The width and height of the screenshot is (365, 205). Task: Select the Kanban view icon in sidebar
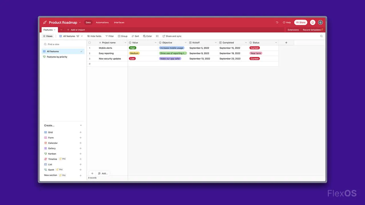pyautogui.click(x=46, y=154)
